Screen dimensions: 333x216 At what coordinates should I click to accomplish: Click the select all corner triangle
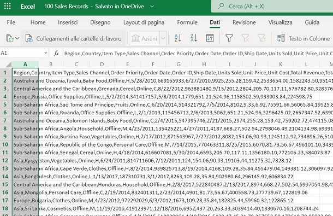9,65
